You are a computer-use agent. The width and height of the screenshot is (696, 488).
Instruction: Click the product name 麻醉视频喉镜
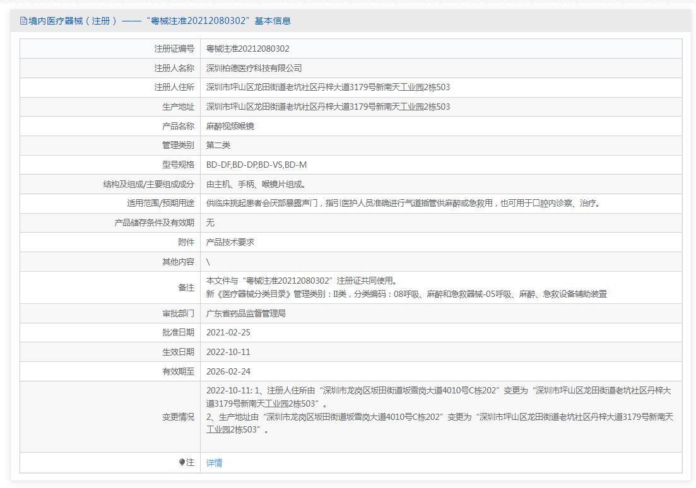(x=230, y=126)
